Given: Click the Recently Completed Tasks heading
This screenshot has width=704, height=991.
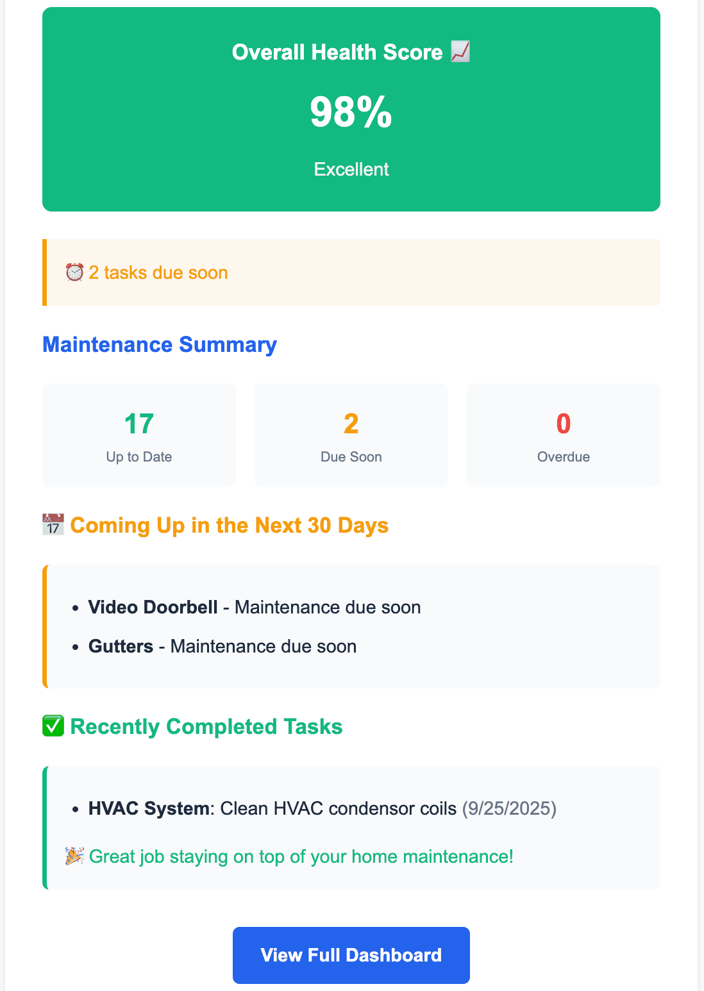Looking at the screenshot, I should click(x=206, y=727).
